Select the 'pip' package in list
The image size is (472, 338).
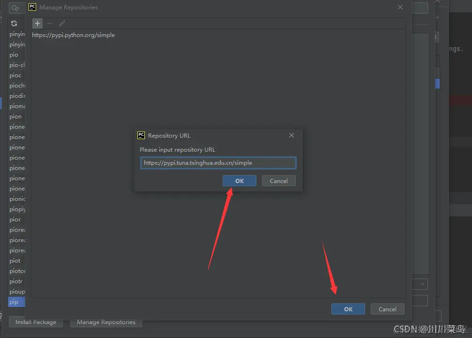pos(16,302)
